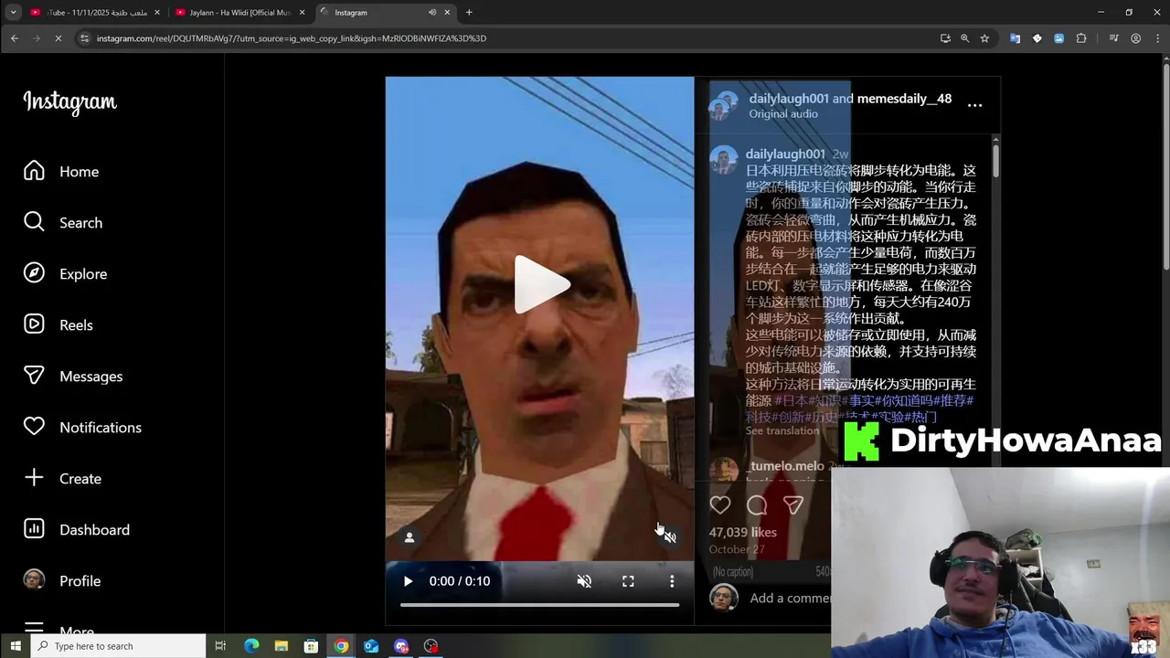Open Microsoft Store from the taskbar
Viewport: 1170px width, 658px height.
[x=311, y=646]
